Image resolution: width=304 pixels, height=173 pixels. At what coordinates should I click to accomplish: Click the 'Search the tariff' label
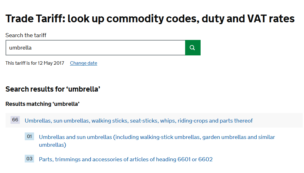(x=26, y=35)
